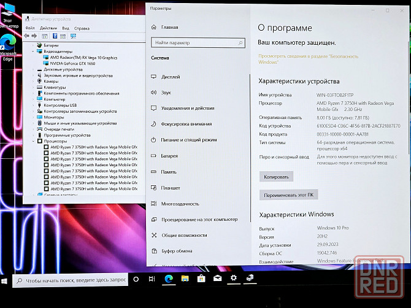Open Питание и спящий режим page
Viewport: 411px width, 308px height.
(x=184, y=140)
